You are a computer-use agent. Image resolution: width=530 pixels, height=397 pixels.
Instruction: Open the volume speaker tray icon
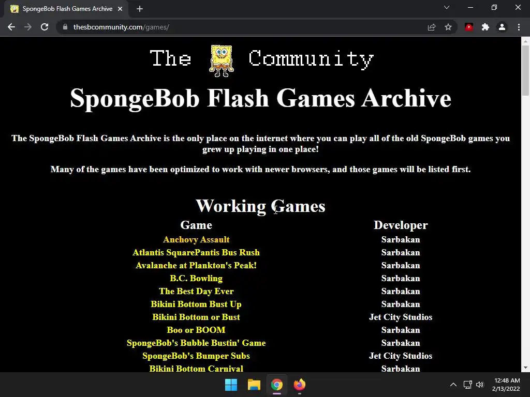click(x=480, y=385)
